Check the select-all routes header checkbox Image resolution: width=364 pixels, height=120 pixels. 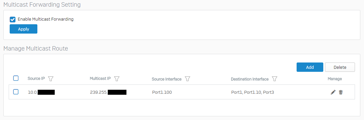(16, 78)
